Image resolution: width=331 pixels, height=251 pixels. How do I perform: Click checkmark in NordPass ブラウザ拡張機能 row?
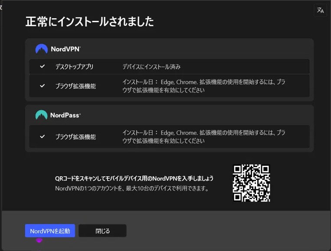click(43, 136)
